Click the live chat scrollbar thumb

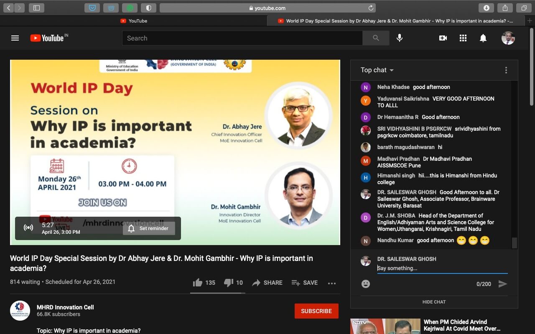pos(515,243)
